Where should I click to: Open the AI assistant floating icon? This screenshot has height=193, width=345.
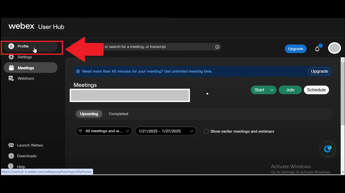click(328, 149)
